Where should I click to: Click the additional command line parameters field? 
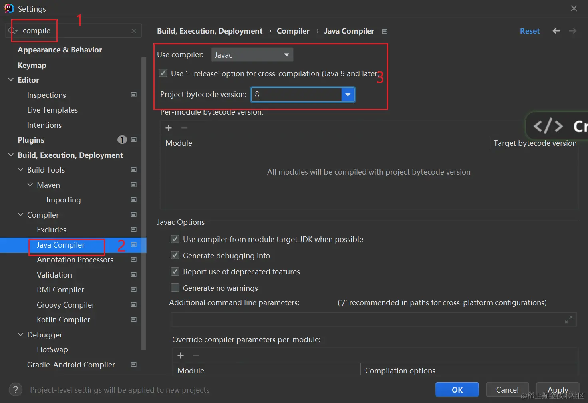point(373,320)
